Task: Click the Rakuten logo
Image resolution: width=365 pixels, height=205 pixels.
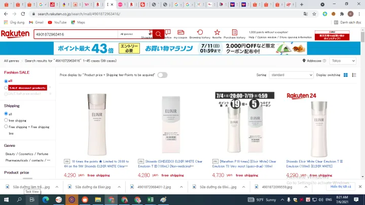Action: click(x=15, y=34)
